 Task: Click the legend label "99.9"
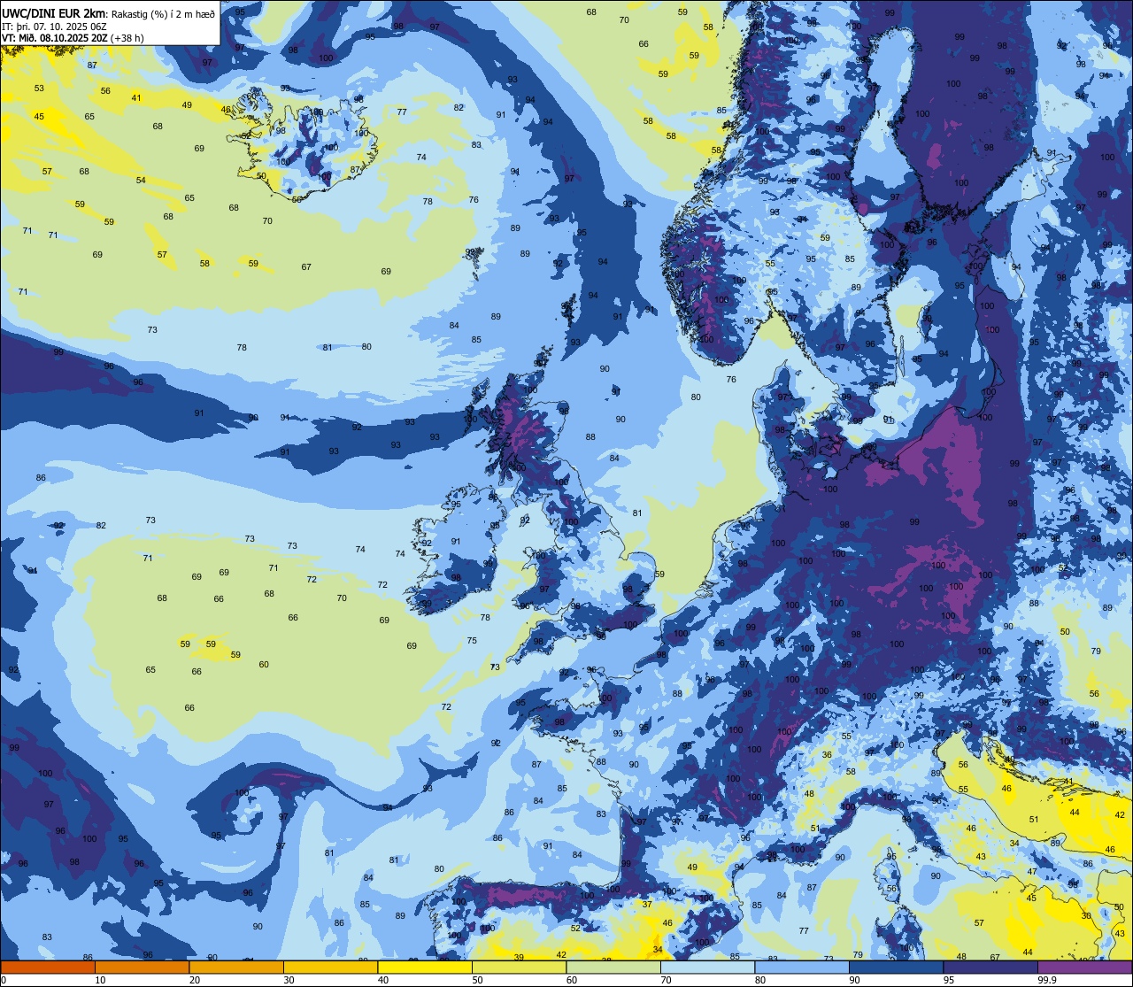pyautogui.click(x=1048, y=980)
